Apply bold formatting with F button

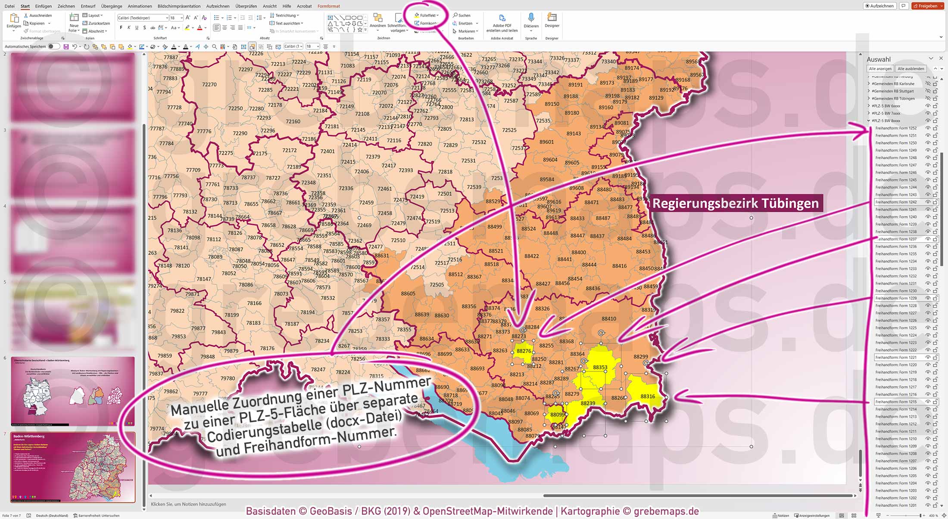coord(121,28)
